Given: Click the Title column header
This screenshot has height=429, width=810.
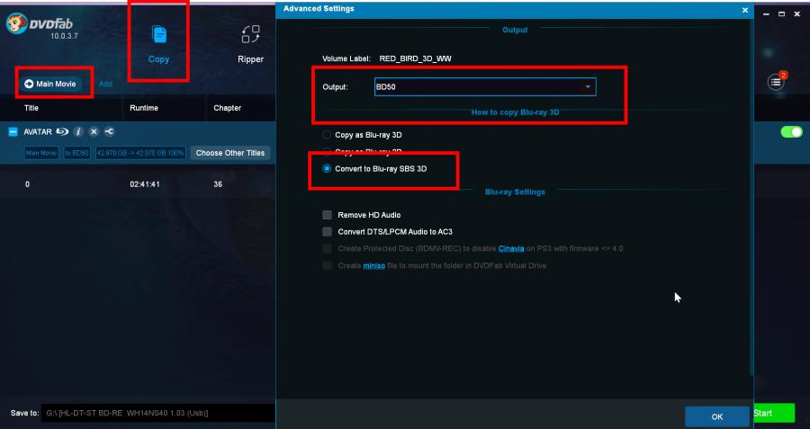Looking at the screenshot, I should pyautogui.click(x=31, y=108).
